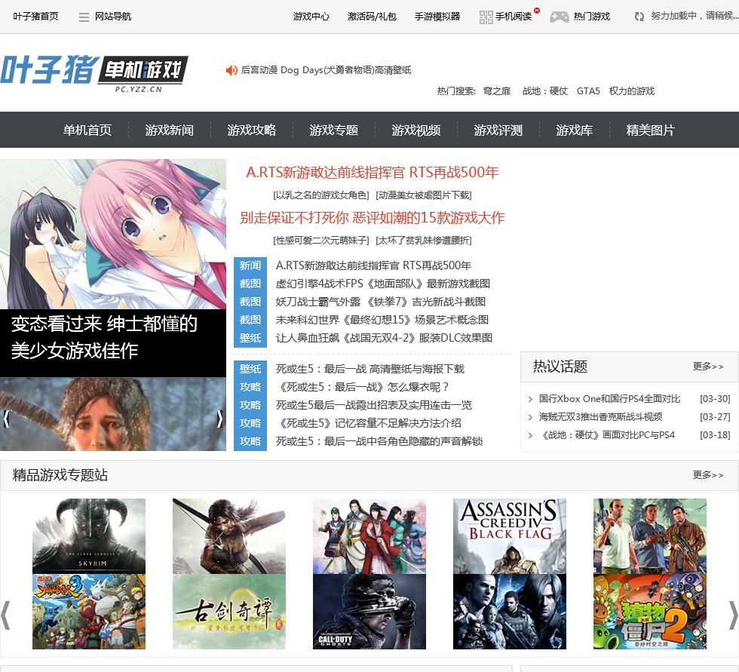This screenshot has width=739, height=672.
Task: Open 海贼无双3推出香克斯战斗视频 topic
Action: [600, 417]
